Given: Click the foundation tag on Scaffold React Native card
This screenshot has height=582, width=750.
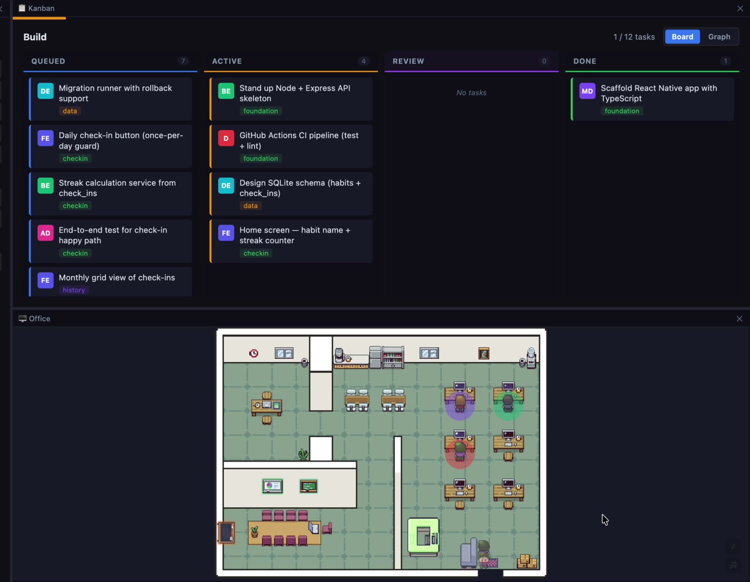Looking at the screenshot, I should (622, 111).
